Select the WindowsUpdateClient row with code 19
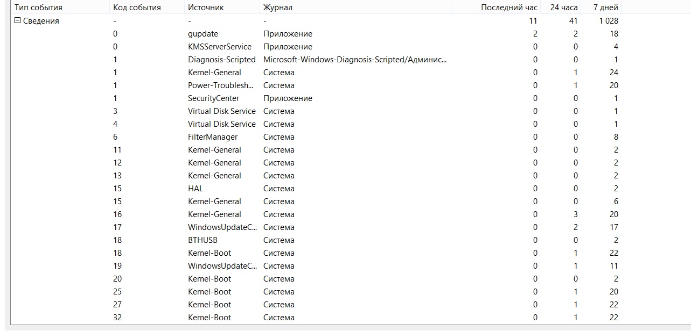The width and height of the screenshot is (691, 331). [x=222, y=266]
